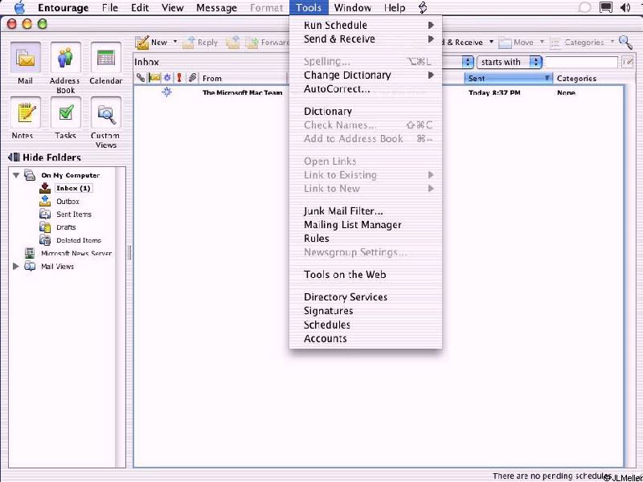
Task: Sort by links column icon
Action: 141,77
